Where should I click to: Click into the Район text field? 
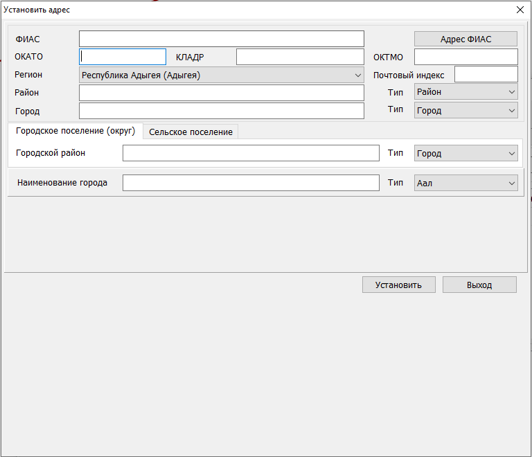(x=222, y=93)
